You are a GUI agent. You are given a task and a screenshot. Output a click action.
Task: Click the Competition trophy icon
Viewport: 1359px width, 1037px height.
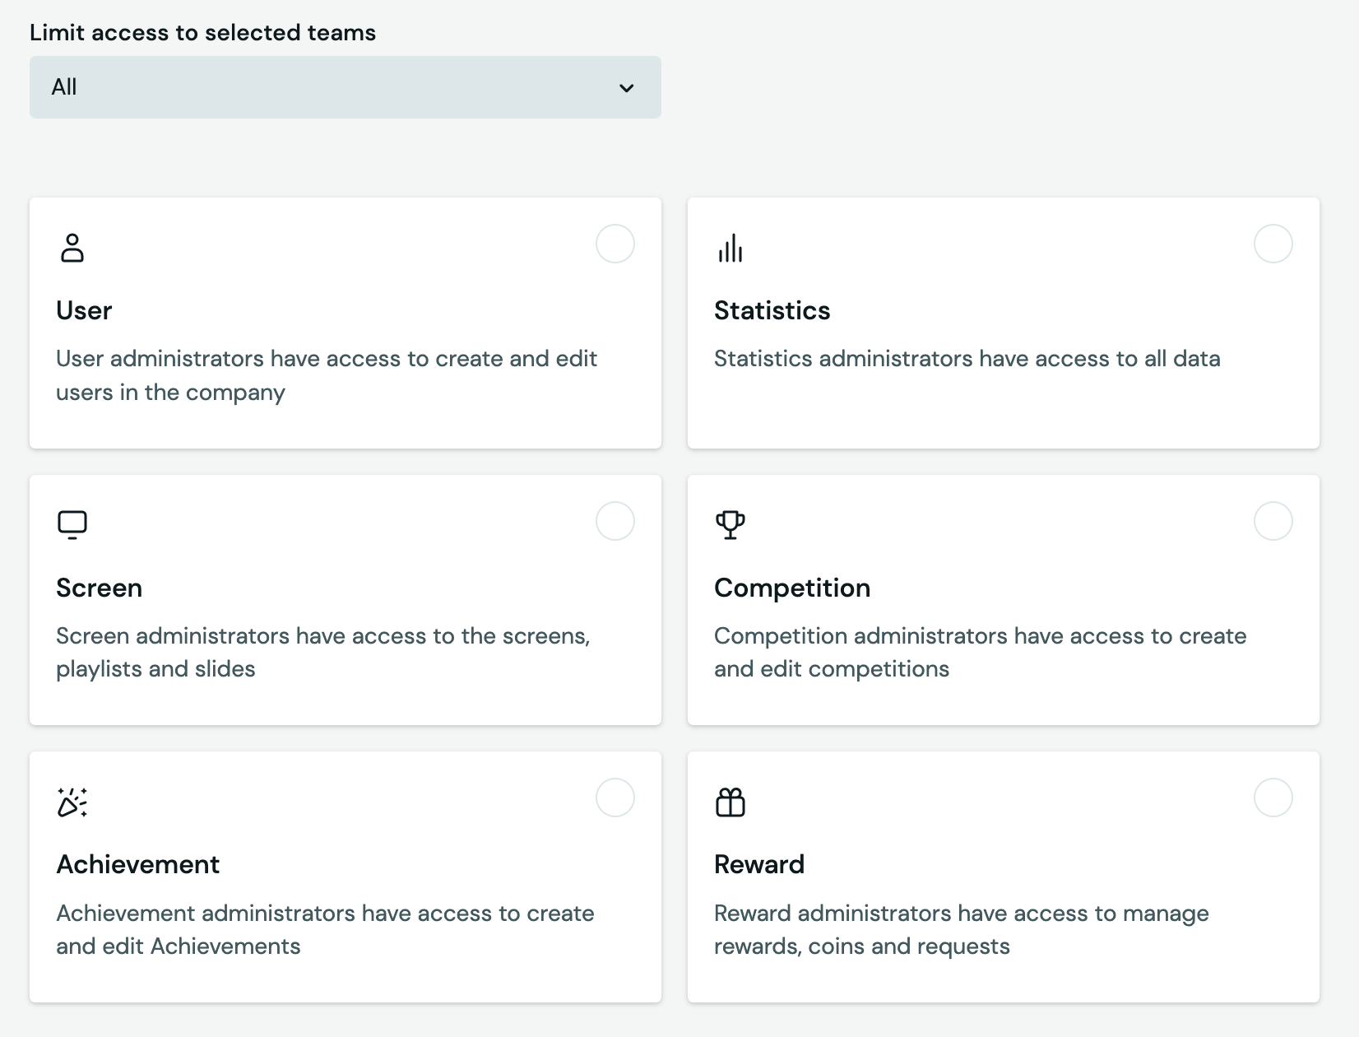coord(731,525)
